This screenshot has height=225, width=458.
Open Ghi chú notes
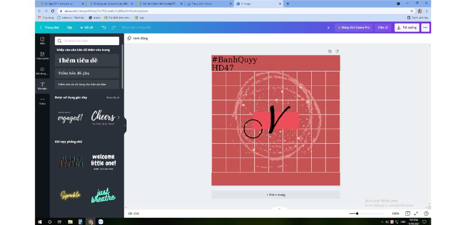pyautogui.click(x=133, y=214)
